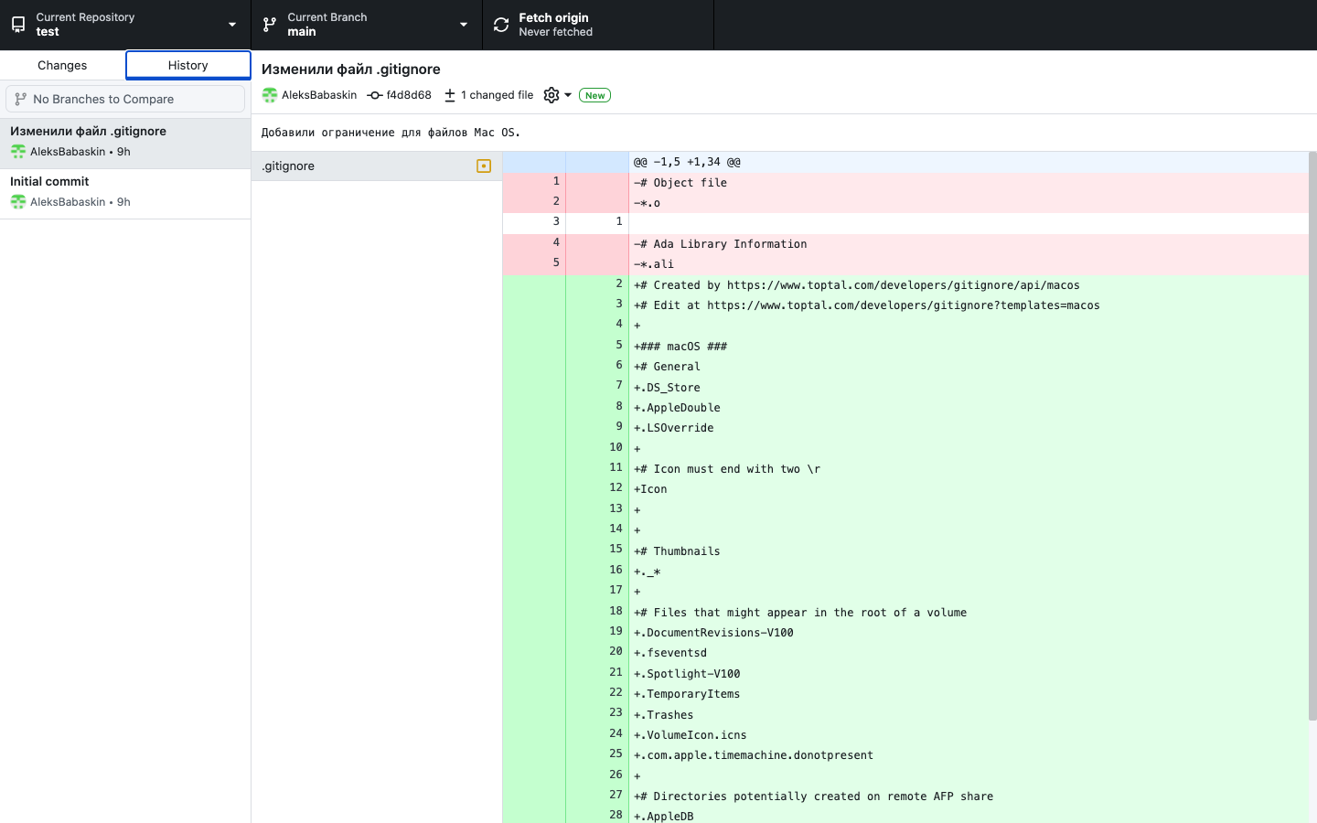1317x823 pixels.
Task: Click the repository icon in Current Repository
Action: click(x=18, y=25)
